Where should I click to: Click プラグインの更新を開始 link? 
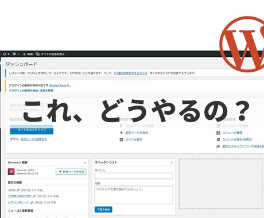(24, 91)
